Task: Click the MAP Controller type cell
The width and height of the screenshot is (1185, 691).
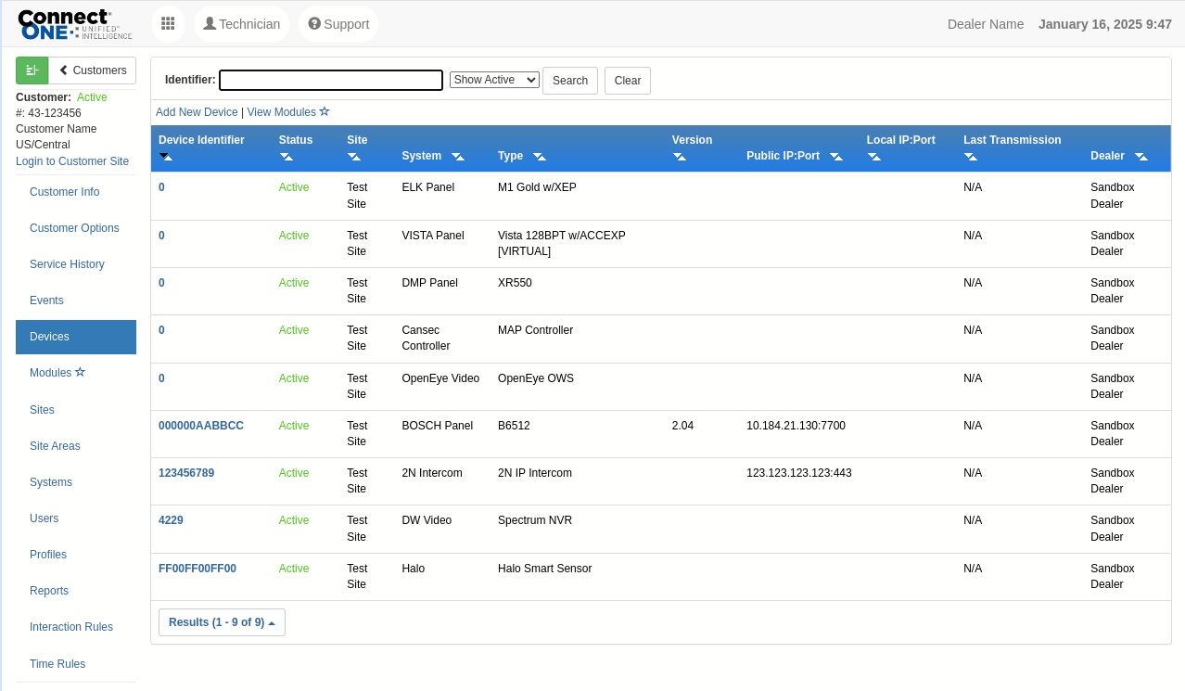Action: [535, 330]
